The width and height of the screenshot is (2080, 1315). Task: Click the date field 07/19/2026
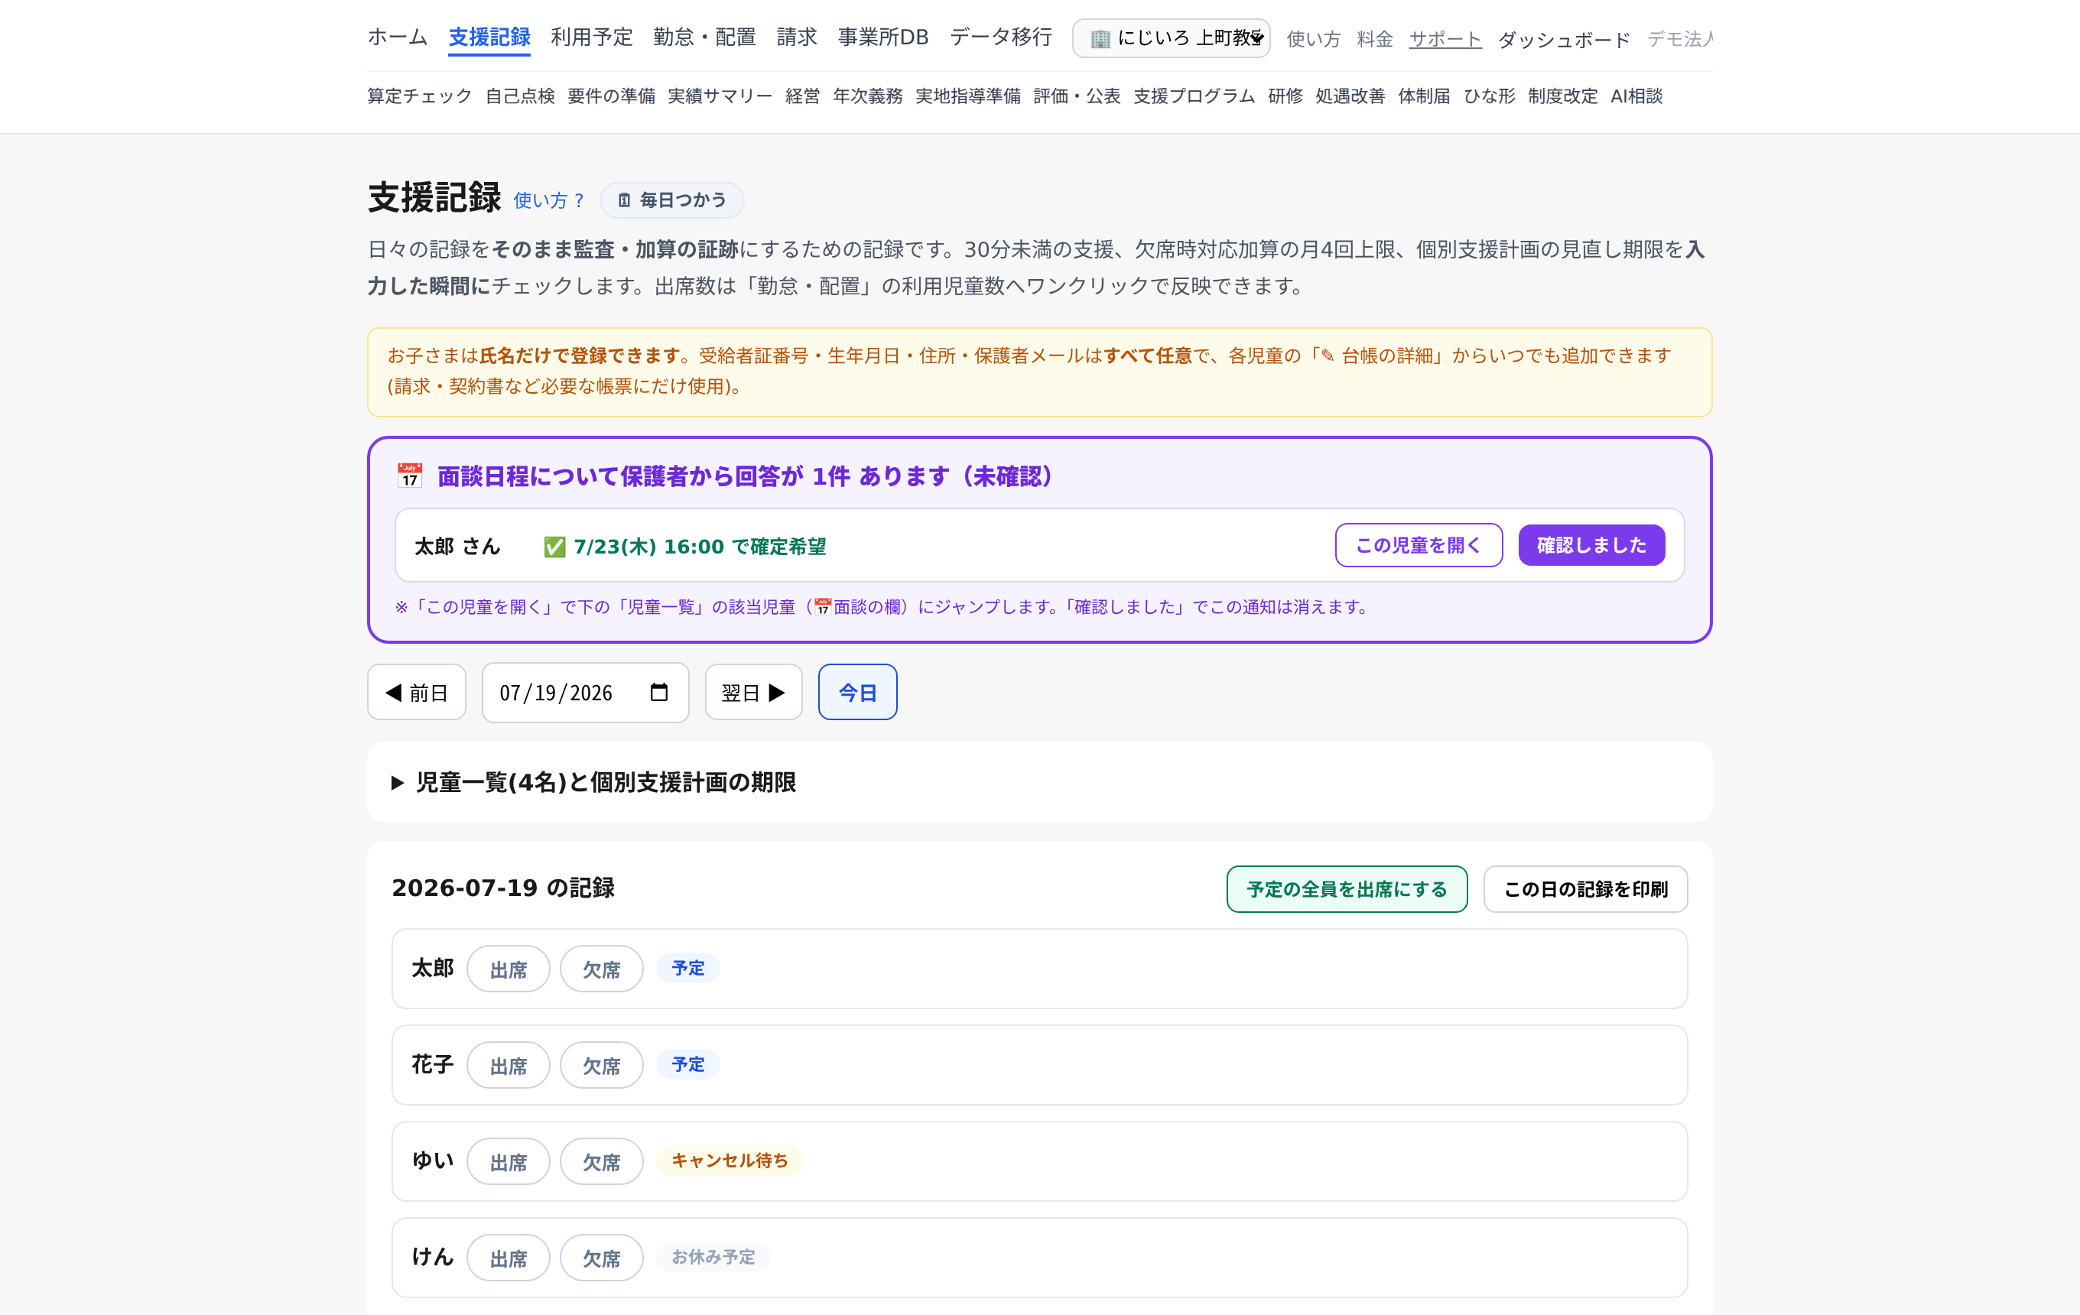[585, 693]
